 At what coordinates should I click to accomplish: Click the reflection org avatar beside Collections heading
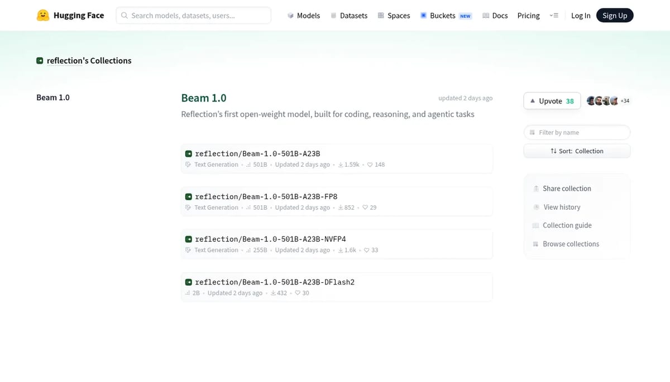40,61
